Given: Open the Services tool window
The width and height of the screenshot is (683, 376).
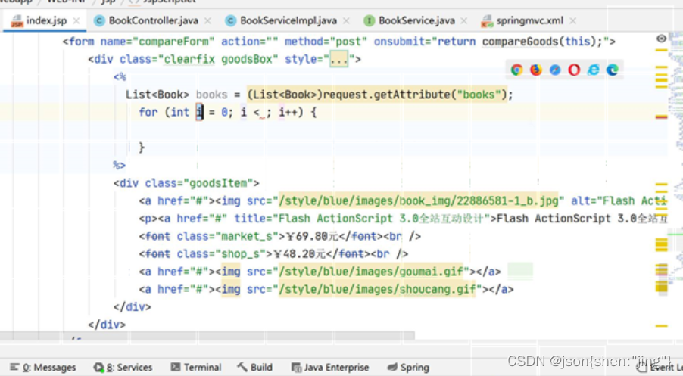Looking at the screenshot, I should (x=123, y=367).
